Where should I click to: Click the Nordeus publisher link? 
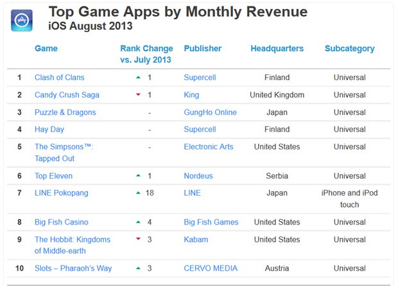(x=198, y=176)
